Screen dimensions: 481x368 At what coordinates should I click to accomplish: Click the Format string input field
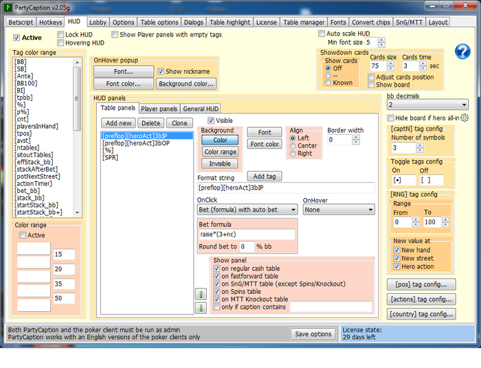[286, 188]
